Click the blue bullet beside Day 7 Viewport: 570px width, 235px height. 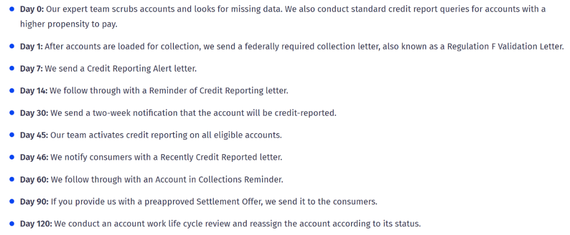(x=12, y=69)
